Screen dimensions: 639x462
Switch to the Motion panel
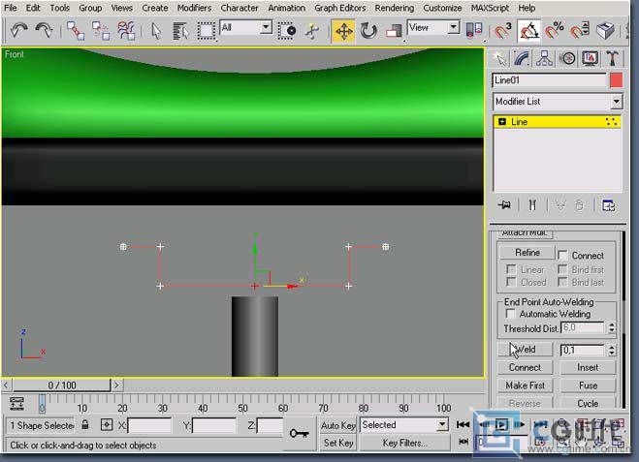click(567, 59)
